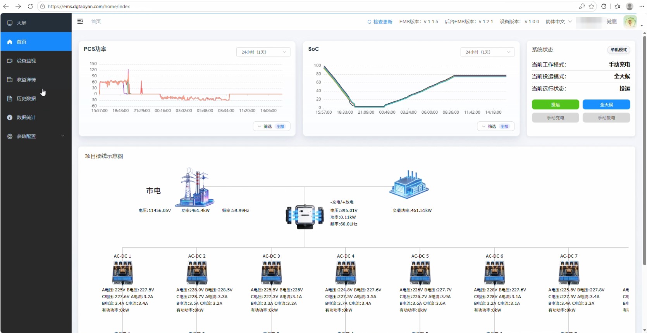Click the 市电 label
The height and width of the screenshot is (333, 647).
click(x=153, y=191)
